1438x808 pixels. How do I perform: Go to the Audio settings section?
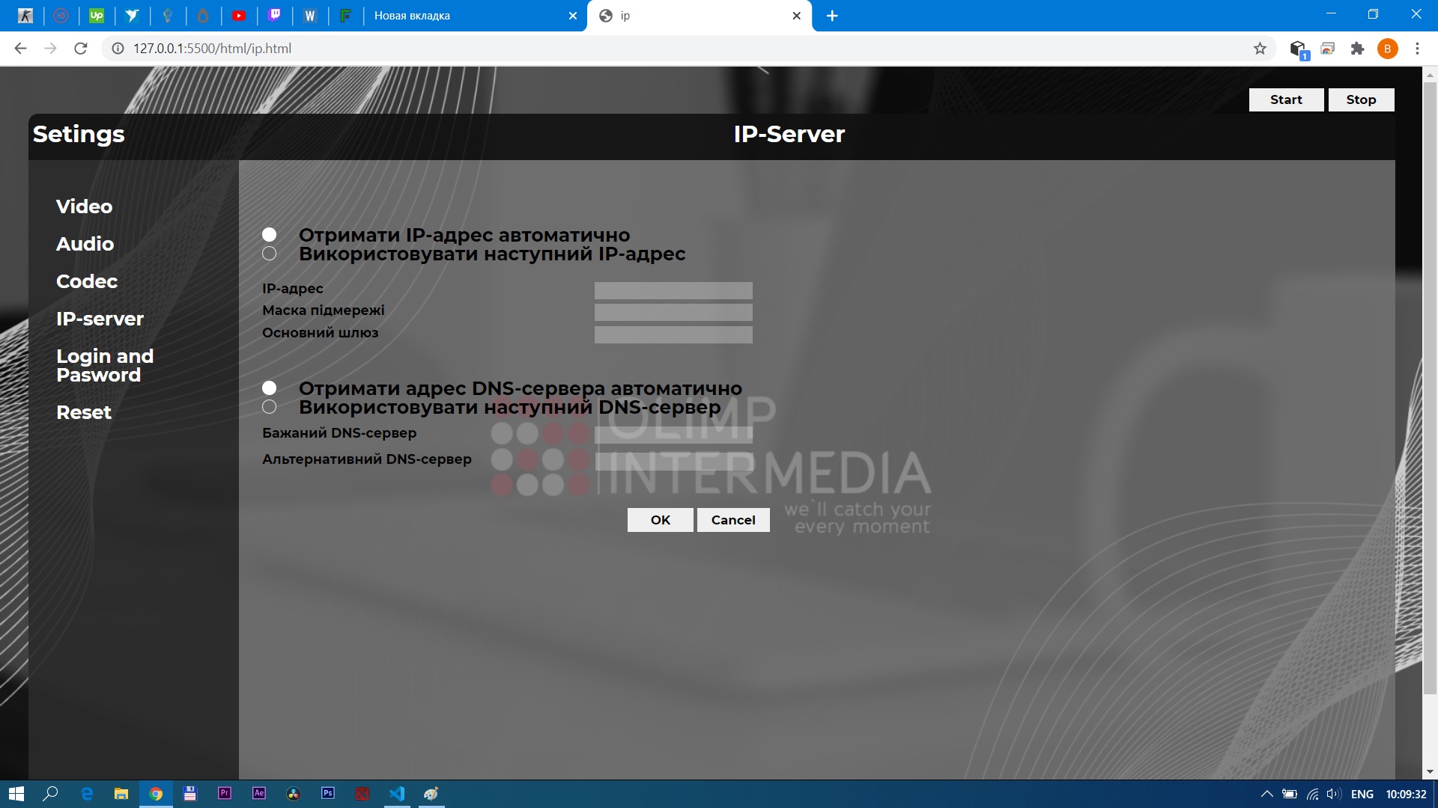(x=85, y=244)
